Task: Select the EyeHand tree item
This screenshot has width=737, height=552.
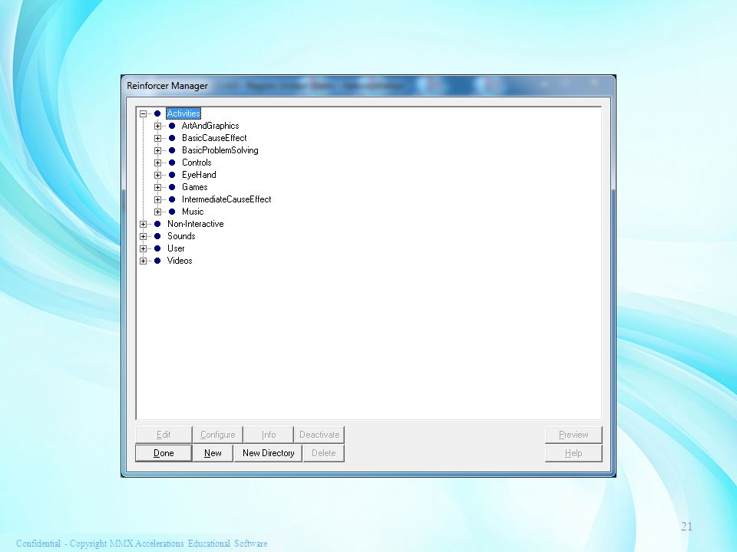Action: coord(199,175)
